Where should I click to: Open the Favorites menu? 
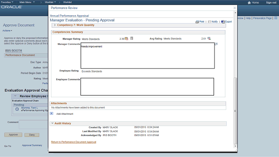7,2
